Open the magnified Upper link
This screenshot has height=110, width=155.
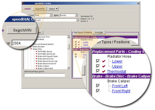(117, 66)
